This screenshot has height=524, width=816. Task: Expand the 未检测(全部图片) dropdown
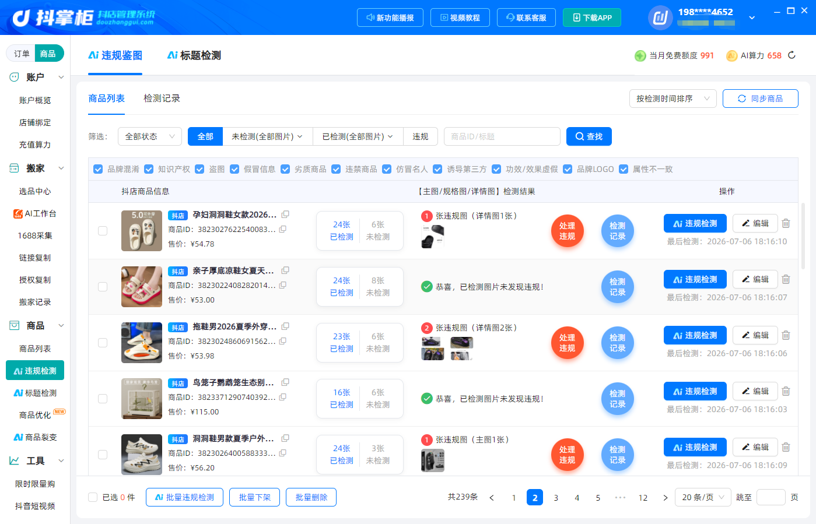pyautogui.click(x=267, y=136)
